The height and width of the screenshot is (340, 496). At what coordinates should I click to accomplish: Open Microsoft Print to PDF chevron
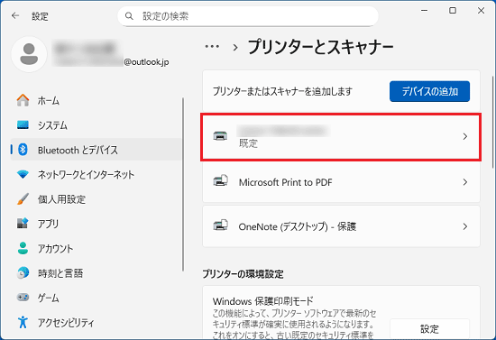tap(465, 182)
